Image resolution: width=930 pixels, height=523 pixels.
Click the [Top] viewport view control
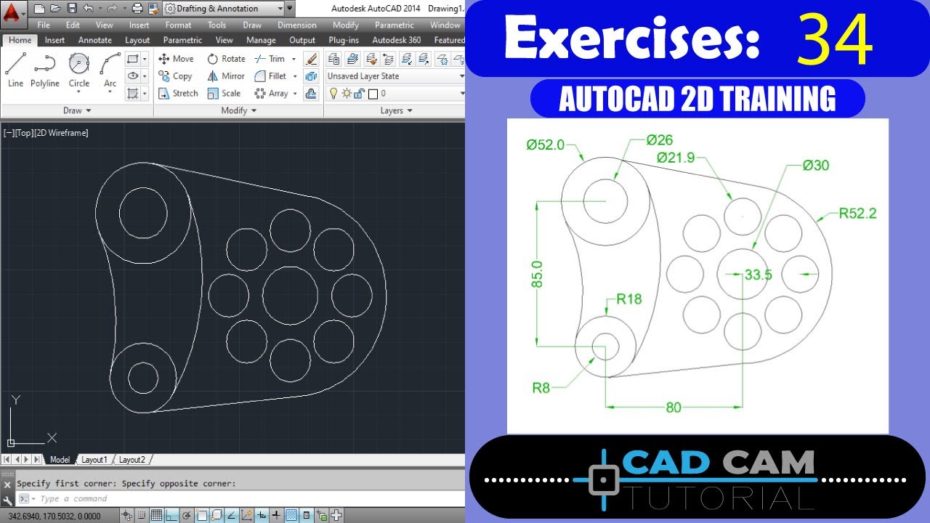click(x=23, y=133)
